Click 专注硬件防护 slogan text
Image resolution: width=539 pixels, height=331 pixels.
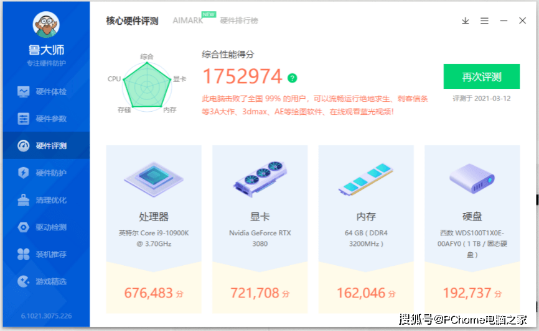(46, 63)
